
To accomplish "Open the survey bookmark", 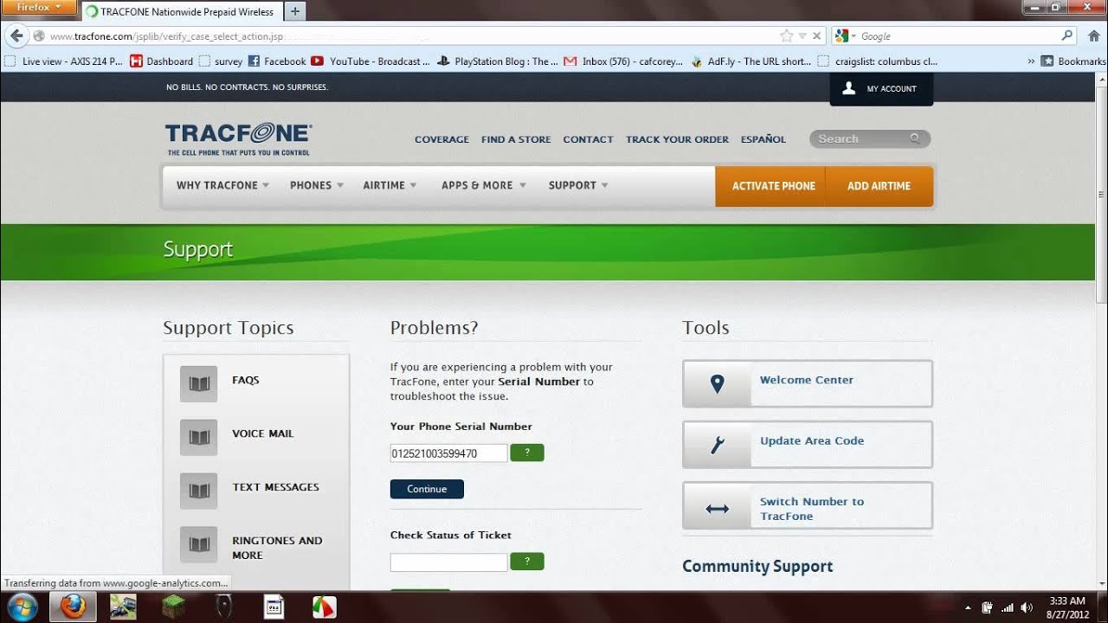I will (x=221, y=61).
